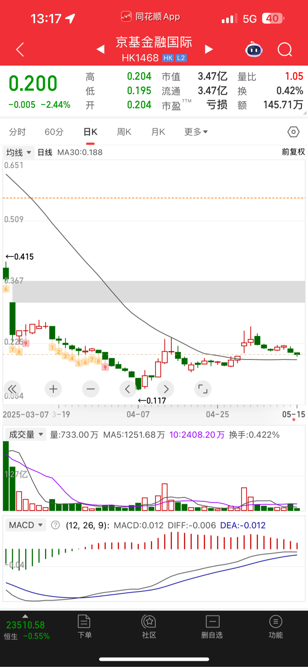Switch to previous stock with left triangle

101,49
